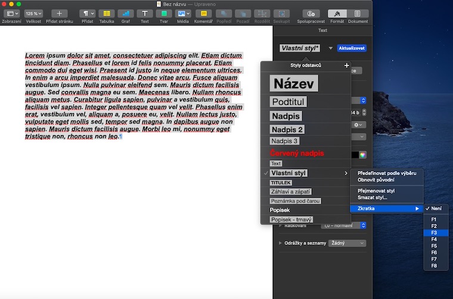
Task: Apply the Popisek - tmavý style
Action: 291,220
